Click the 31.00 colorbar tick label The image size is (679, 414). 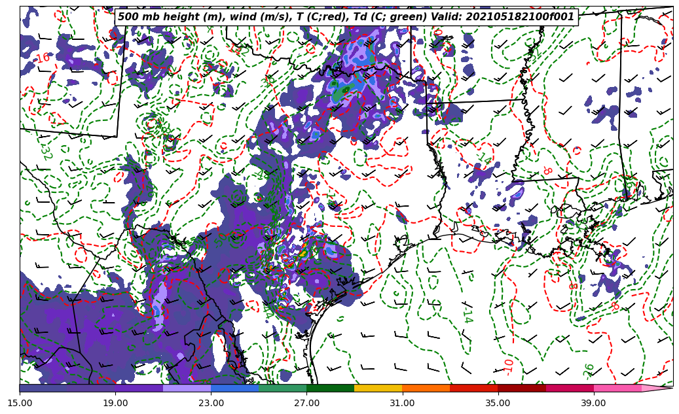[402, 403]
